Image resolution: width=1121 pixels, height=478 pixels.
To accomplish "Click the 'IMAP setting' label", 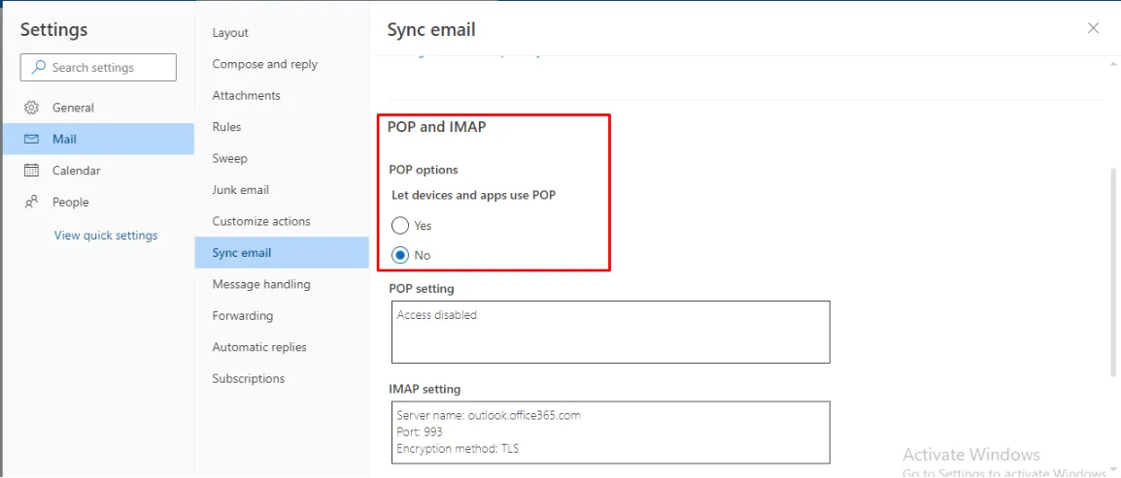I will tap(425, 390).
